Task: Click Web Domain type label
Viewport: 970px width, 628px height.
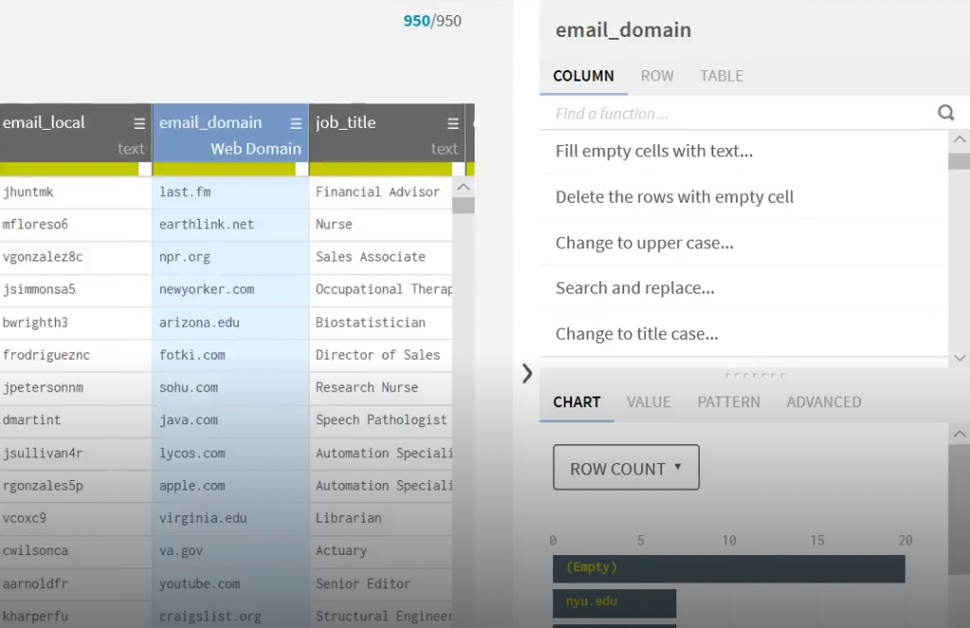Action: point(256,149)
